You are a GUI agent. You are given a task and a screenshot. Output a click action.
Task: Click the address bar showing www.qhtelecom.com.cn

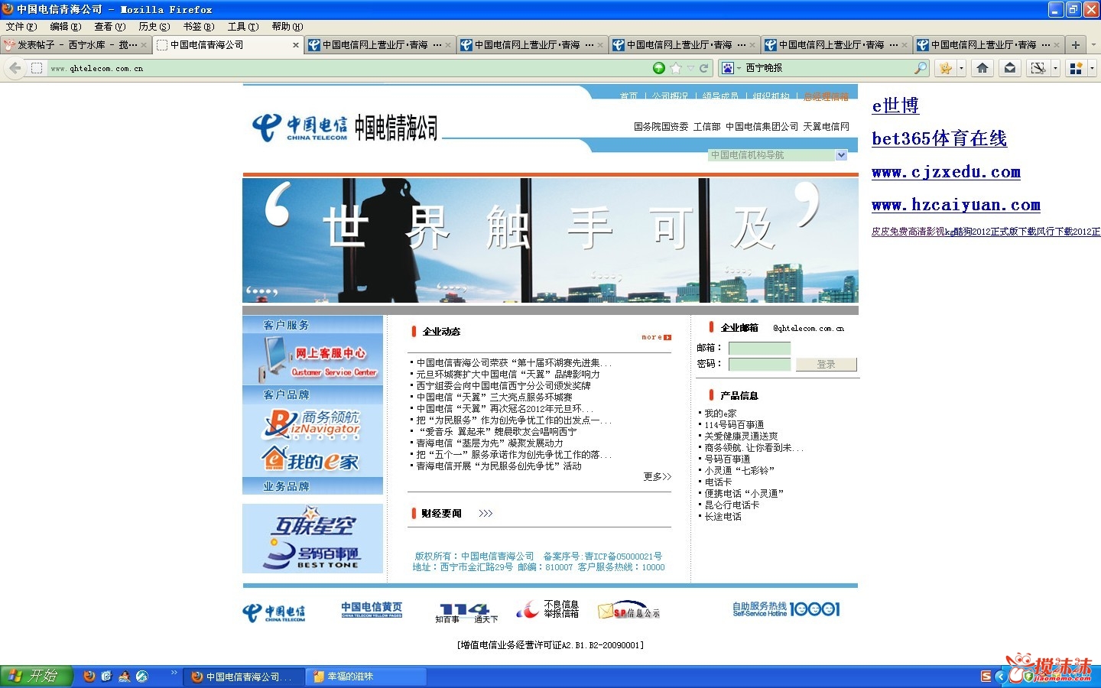(344, 68)
